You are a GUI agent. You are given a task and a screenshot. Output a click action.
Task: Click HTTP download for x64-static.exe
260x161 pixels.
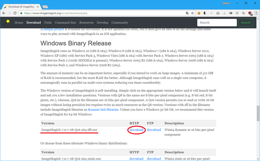point(136,159)
